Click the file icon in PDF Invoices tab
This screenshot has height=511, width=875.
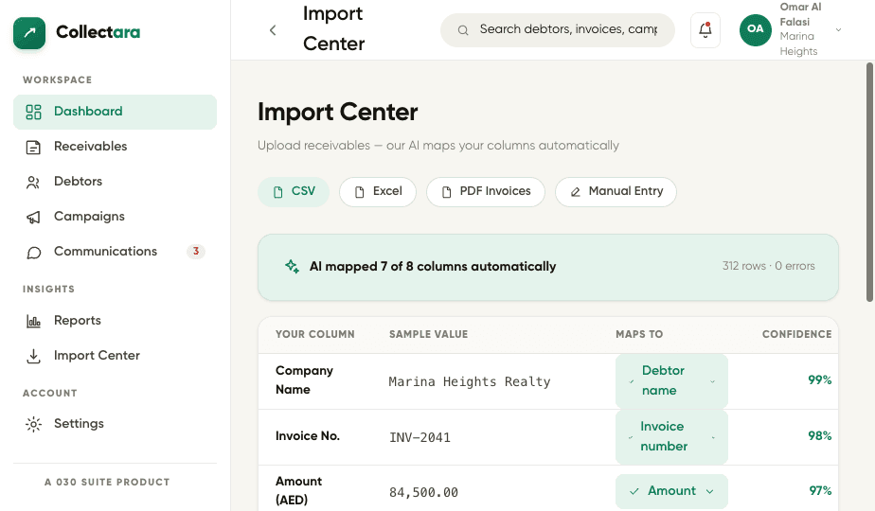tap(446, 192)
